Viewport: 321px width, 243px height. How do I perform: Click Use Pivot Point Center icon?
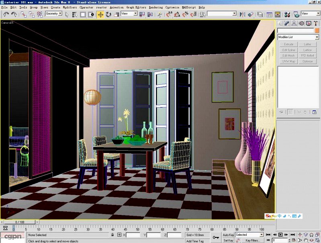[142, 14]
